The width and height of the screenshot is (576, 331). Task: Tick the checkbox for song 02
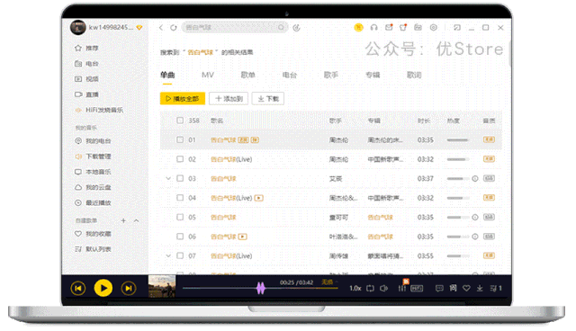180,159
